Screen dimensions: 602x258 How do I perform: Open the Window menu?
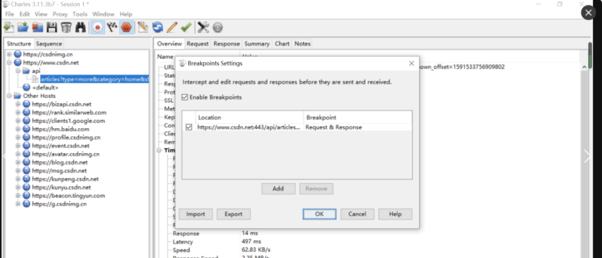[103, 14]
